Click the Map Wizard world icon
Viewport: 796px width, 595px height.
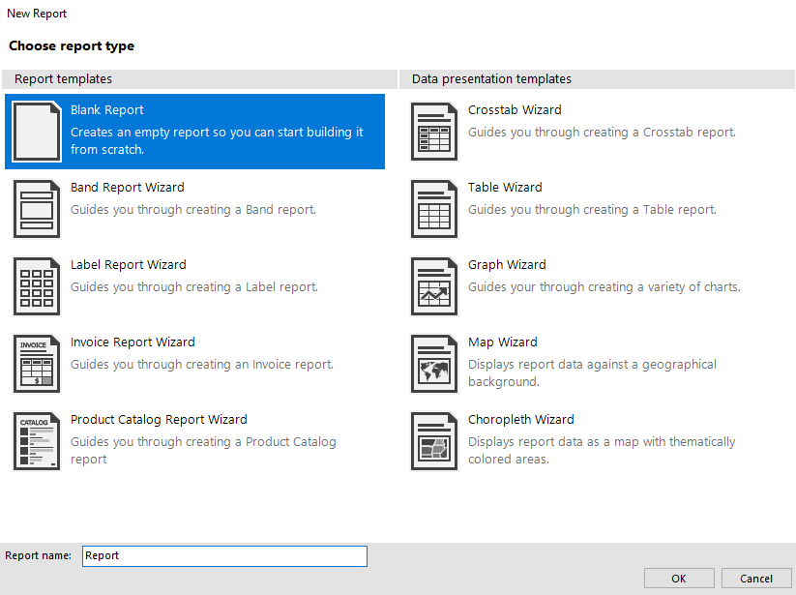click(x=434, y=364)
